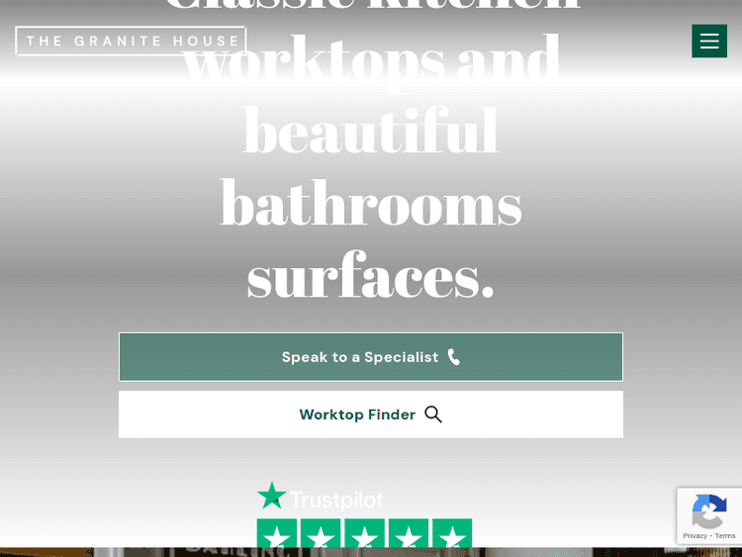Open the reCAPTCHA Terms link
Viewport: 742px width, 557px height.
[x=725, y=535]
